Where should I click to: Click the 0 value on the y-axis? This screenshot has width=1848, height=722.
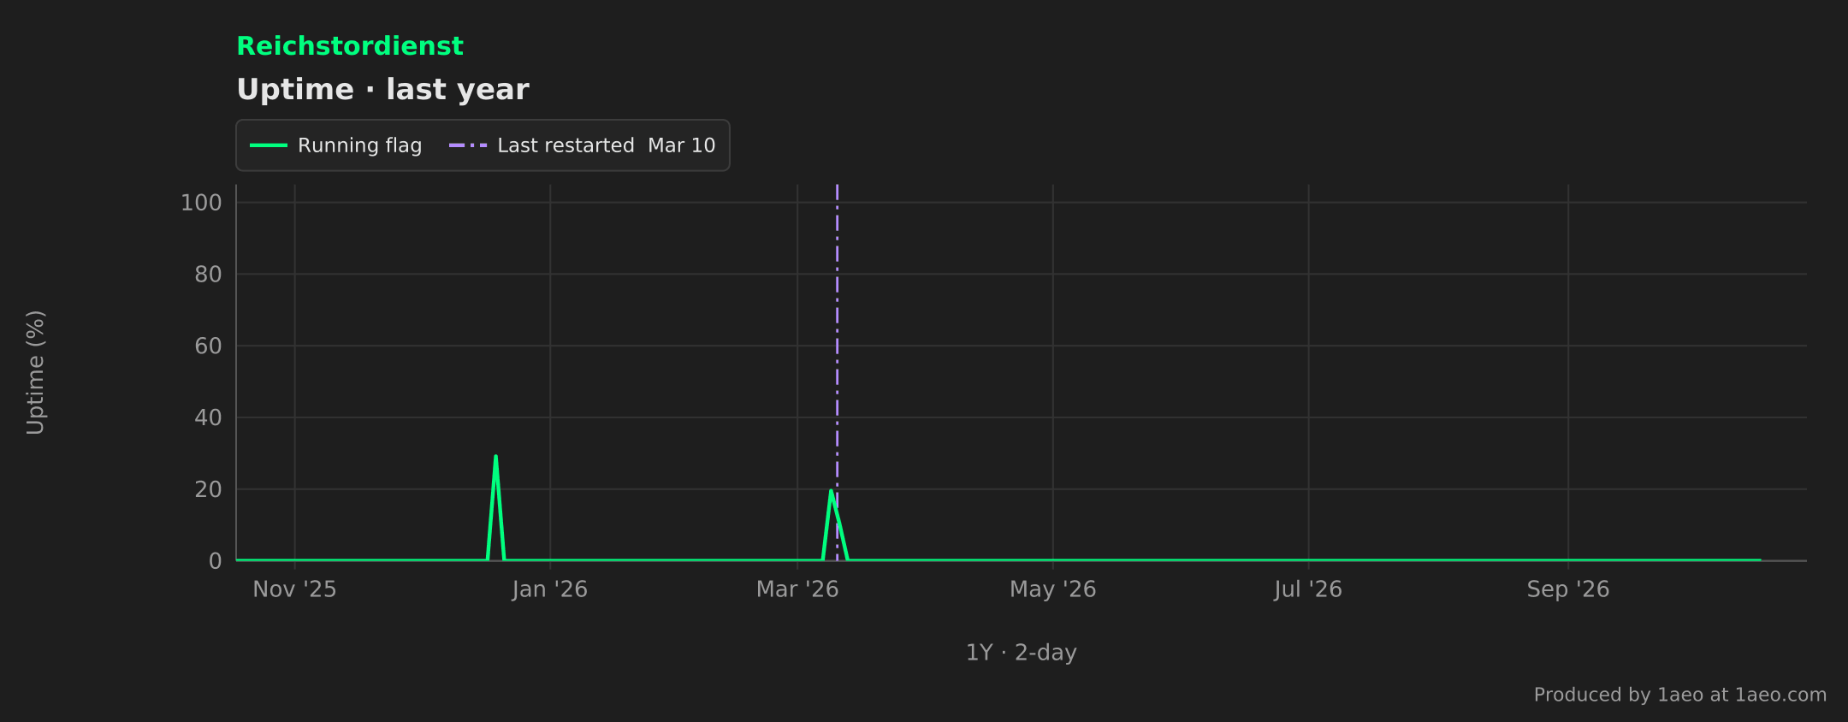pyautogui.click(x=215, y=561)
